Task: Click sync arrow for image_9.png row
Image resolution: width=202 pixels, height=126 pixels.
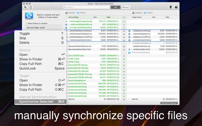Action: click(124, 22)
